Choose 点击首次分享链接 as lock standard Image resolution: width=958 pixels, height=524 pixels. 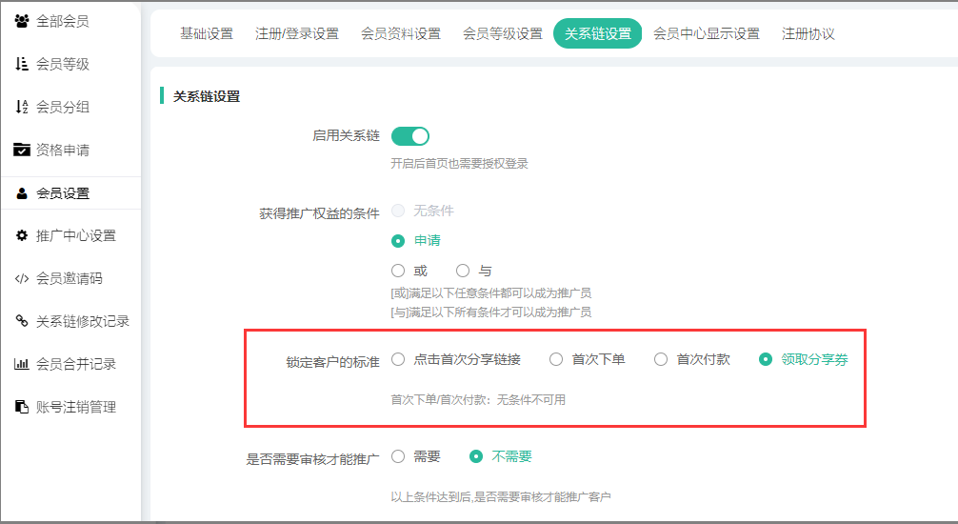[x=398, y=359]
